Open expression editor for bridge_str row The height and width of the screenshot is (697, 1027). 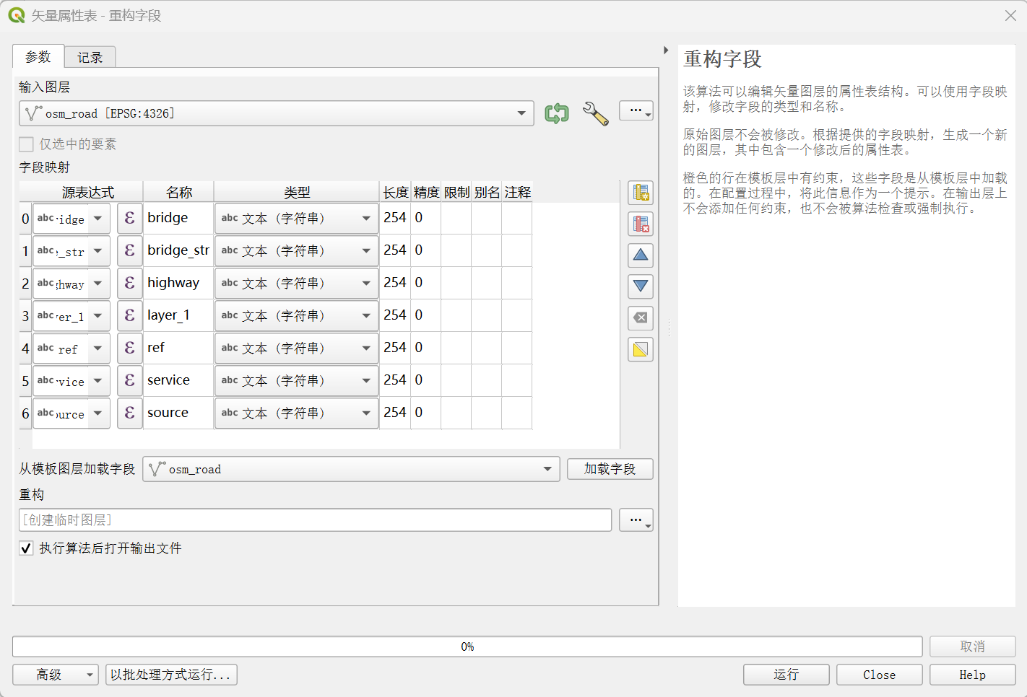coord(130,250)
